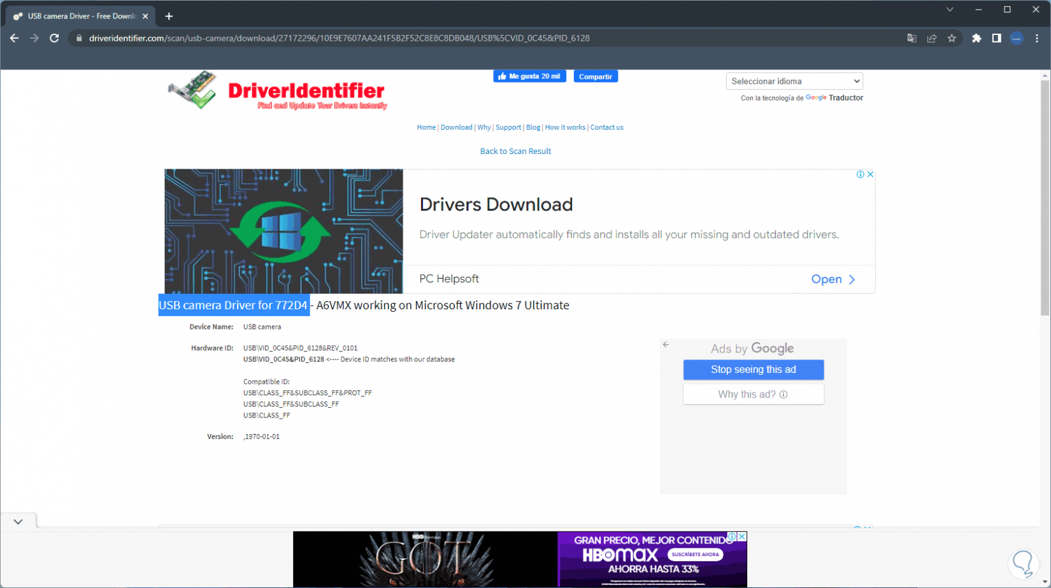Click the Drivers Download ad headline
The height and width of the screenshot is (588, 1051).
[x=496, y=204]
